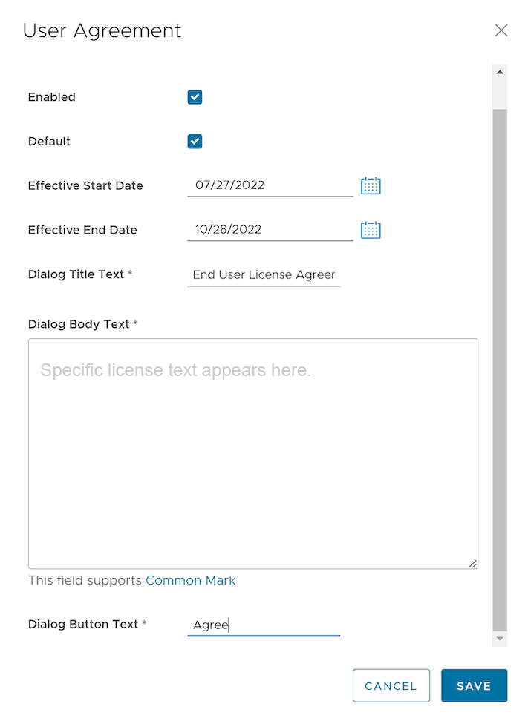This screenshot has width=528, height=721.
Task: Click the vertical scrollbar thumb
Action: coord(500,371)
